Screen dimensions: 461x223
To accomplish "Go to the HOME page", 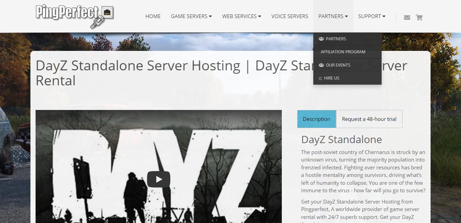I will [153, 16].
